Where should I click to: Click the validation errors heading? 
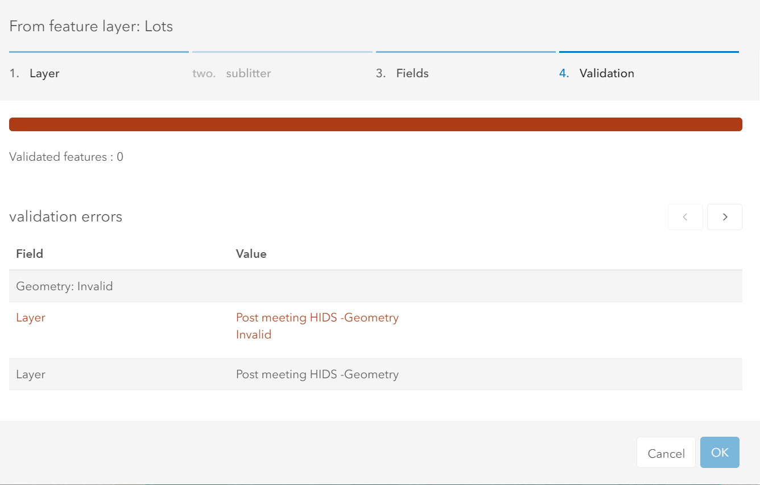tap(65, 216)
